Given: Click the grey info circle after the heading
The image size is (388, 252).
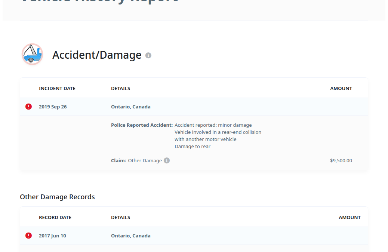Looking at the screenshot, I should click(148, 55).
